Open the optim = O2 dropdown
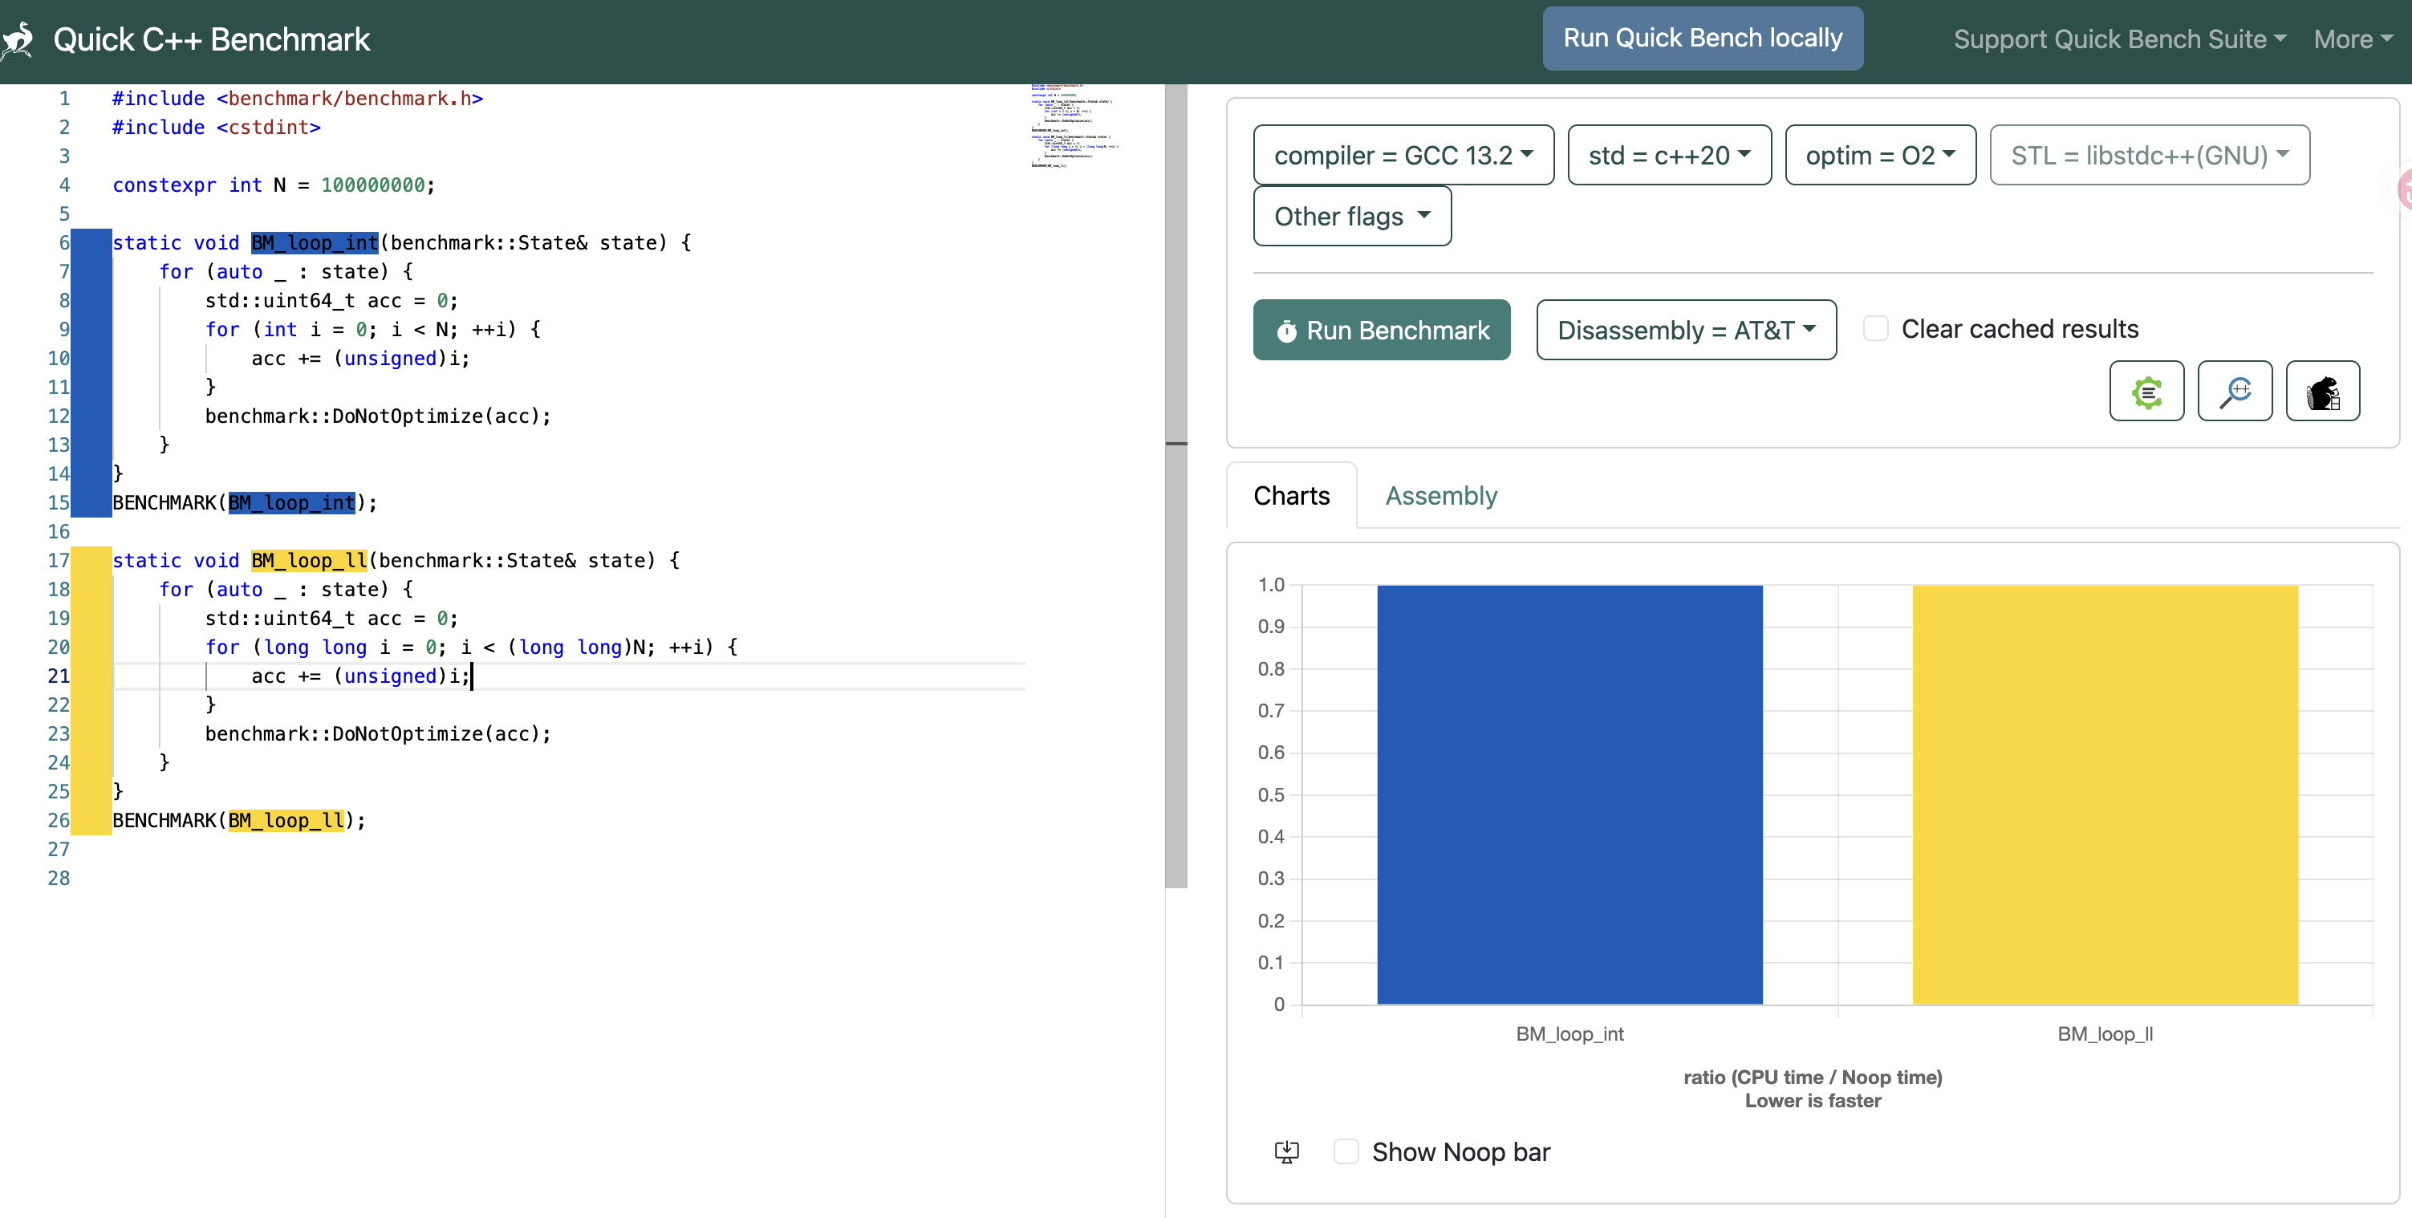The image size is (2412, 1218). [x=1879, y=156]
